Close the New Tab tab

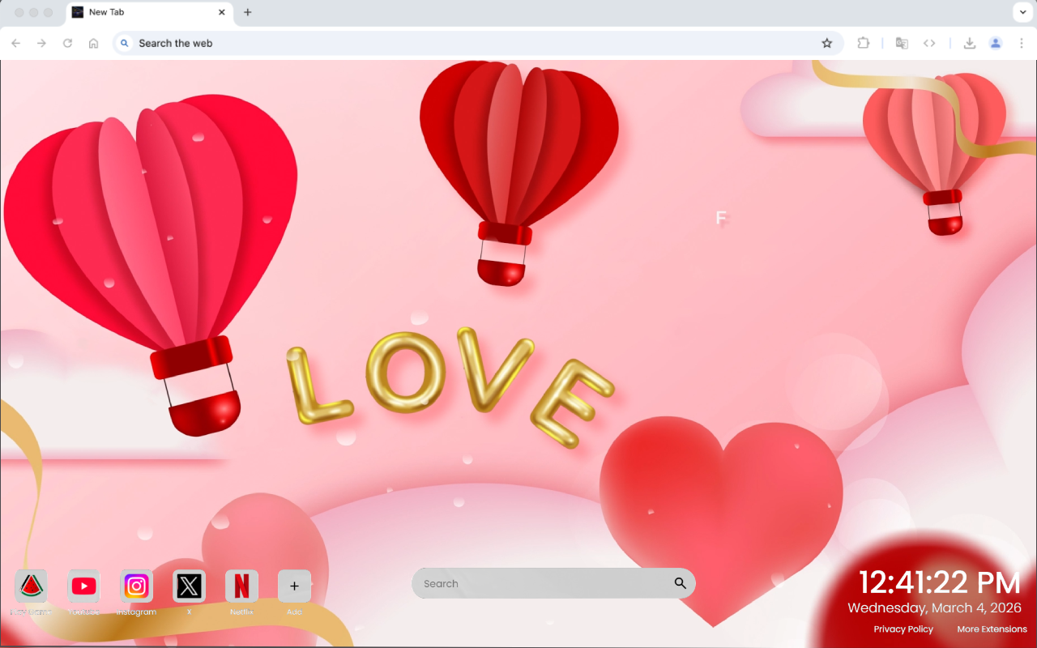pyautogui.click(x=222, y=12)
